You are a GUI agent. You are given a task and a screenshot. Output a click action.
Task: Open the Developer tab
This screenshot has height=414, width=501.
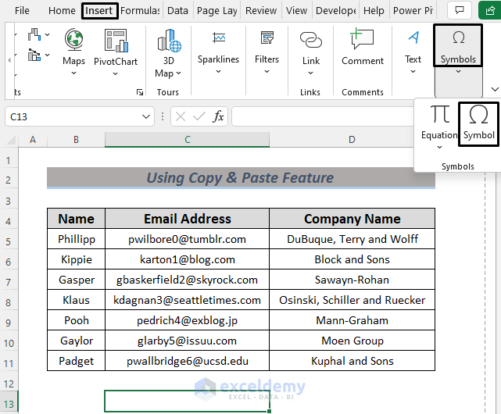336,11
